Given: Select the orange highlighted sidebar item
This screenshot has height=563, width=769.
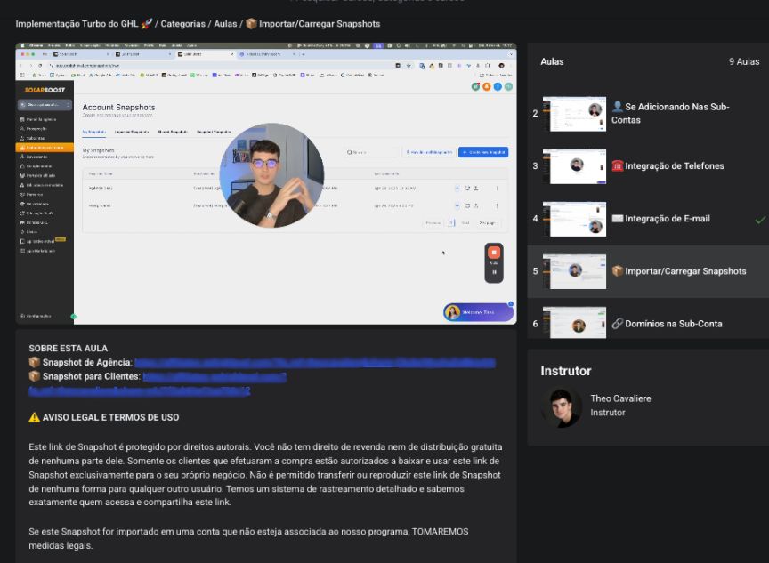Looking at the screenshot, I should (45, 147).
